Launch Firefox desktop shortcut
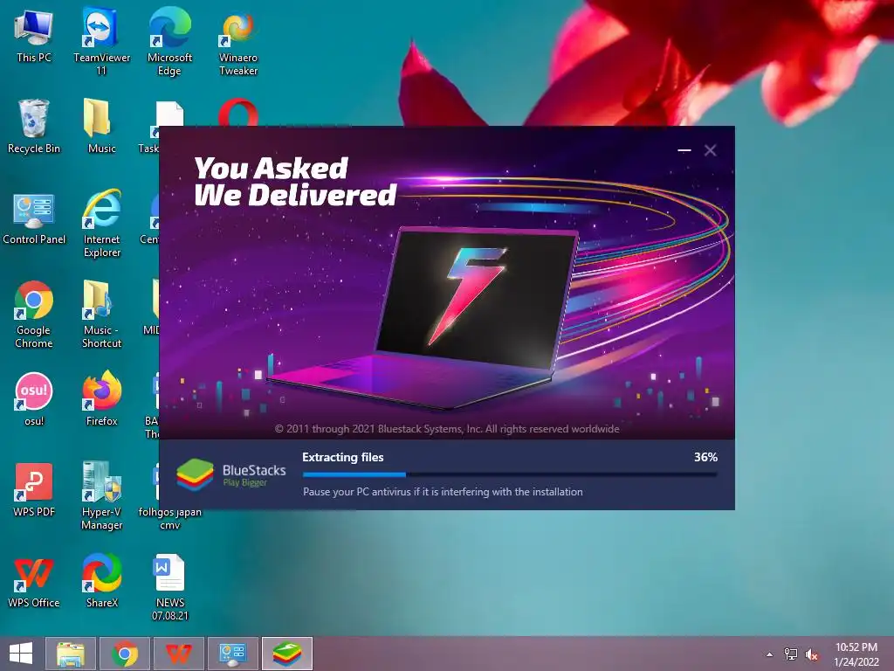Viewport: 894px width, 671px height. [x=101, y=398]
